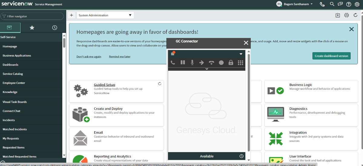Image resolution: width=363 pixels, height=166 pixels.
Task: Select Employee Center in navigator
Action: click(14, 83)
